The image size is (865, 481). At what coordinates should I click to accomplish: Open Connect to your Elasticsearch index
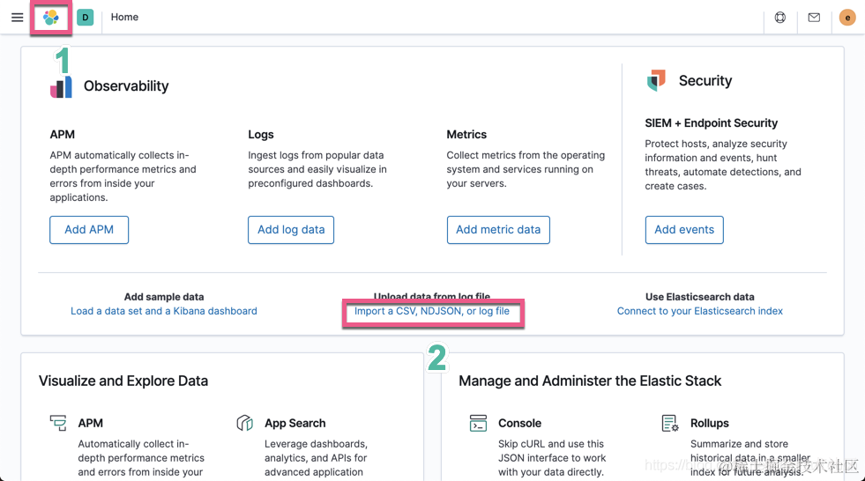click(x=700, y=311)
